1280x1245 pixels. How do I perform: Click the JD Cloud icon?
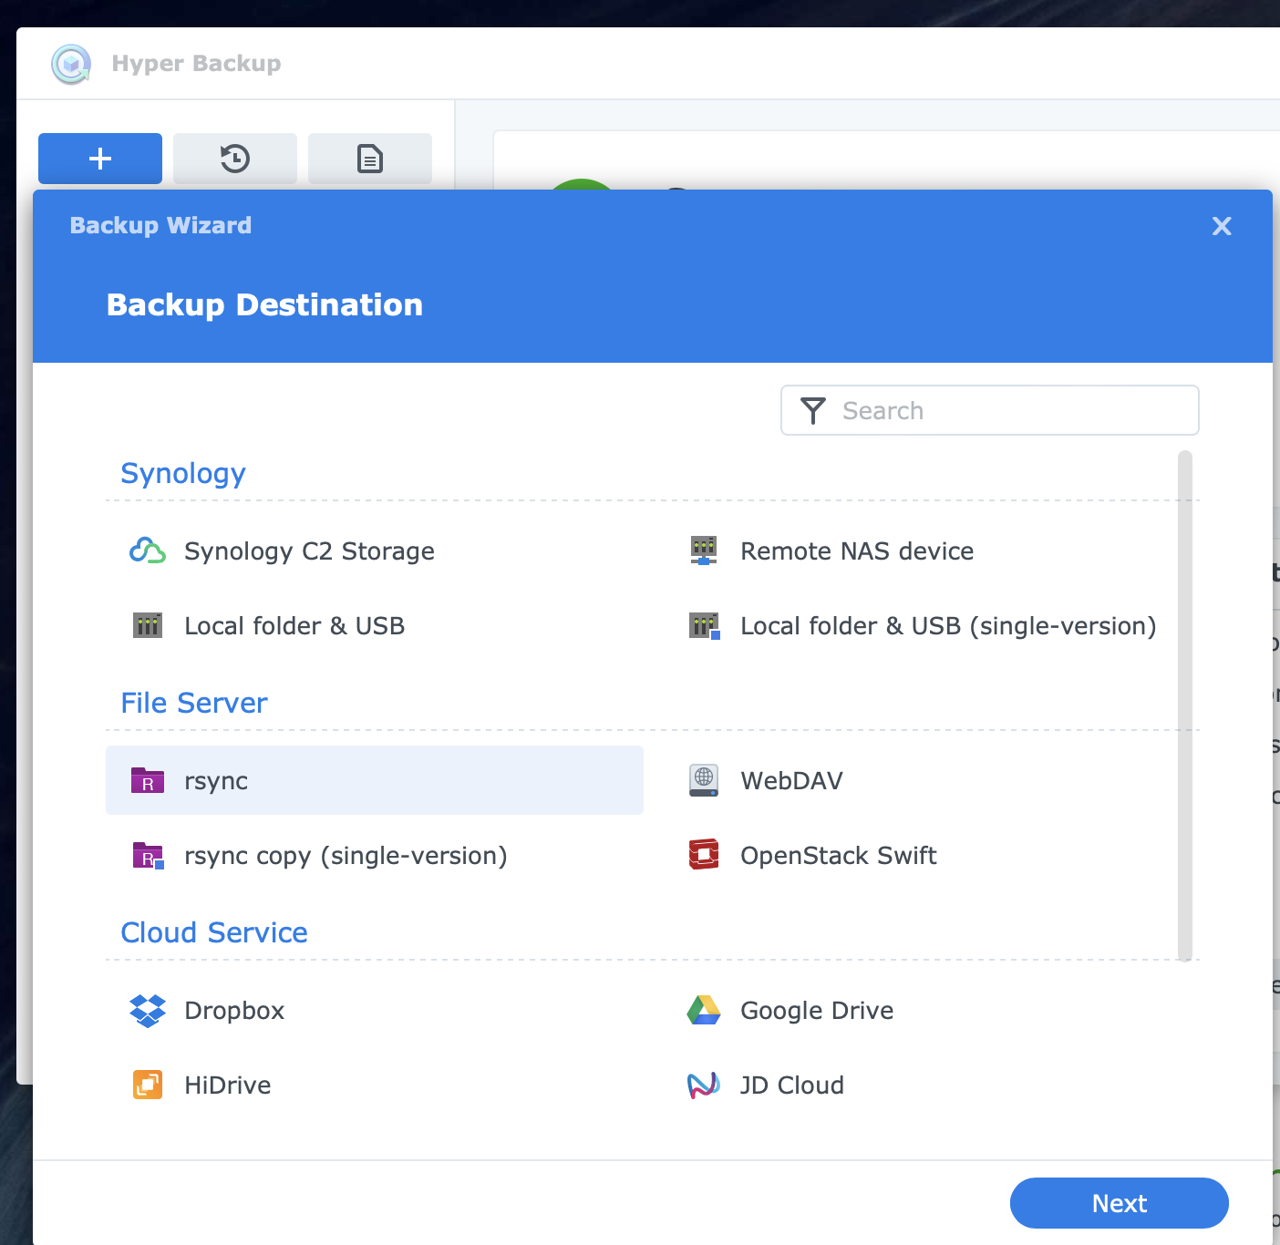click(703, 1085)
